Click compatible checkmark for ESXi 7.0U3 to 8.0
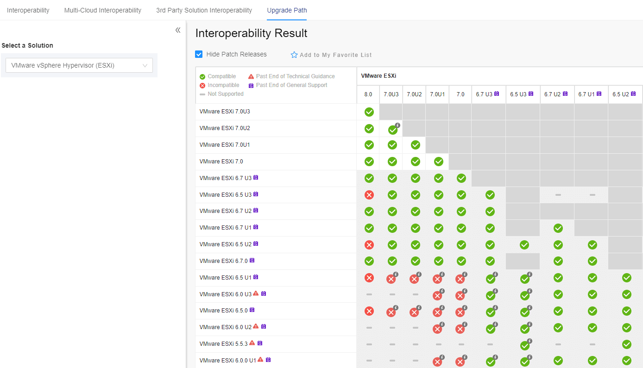 tap(369, 112)
